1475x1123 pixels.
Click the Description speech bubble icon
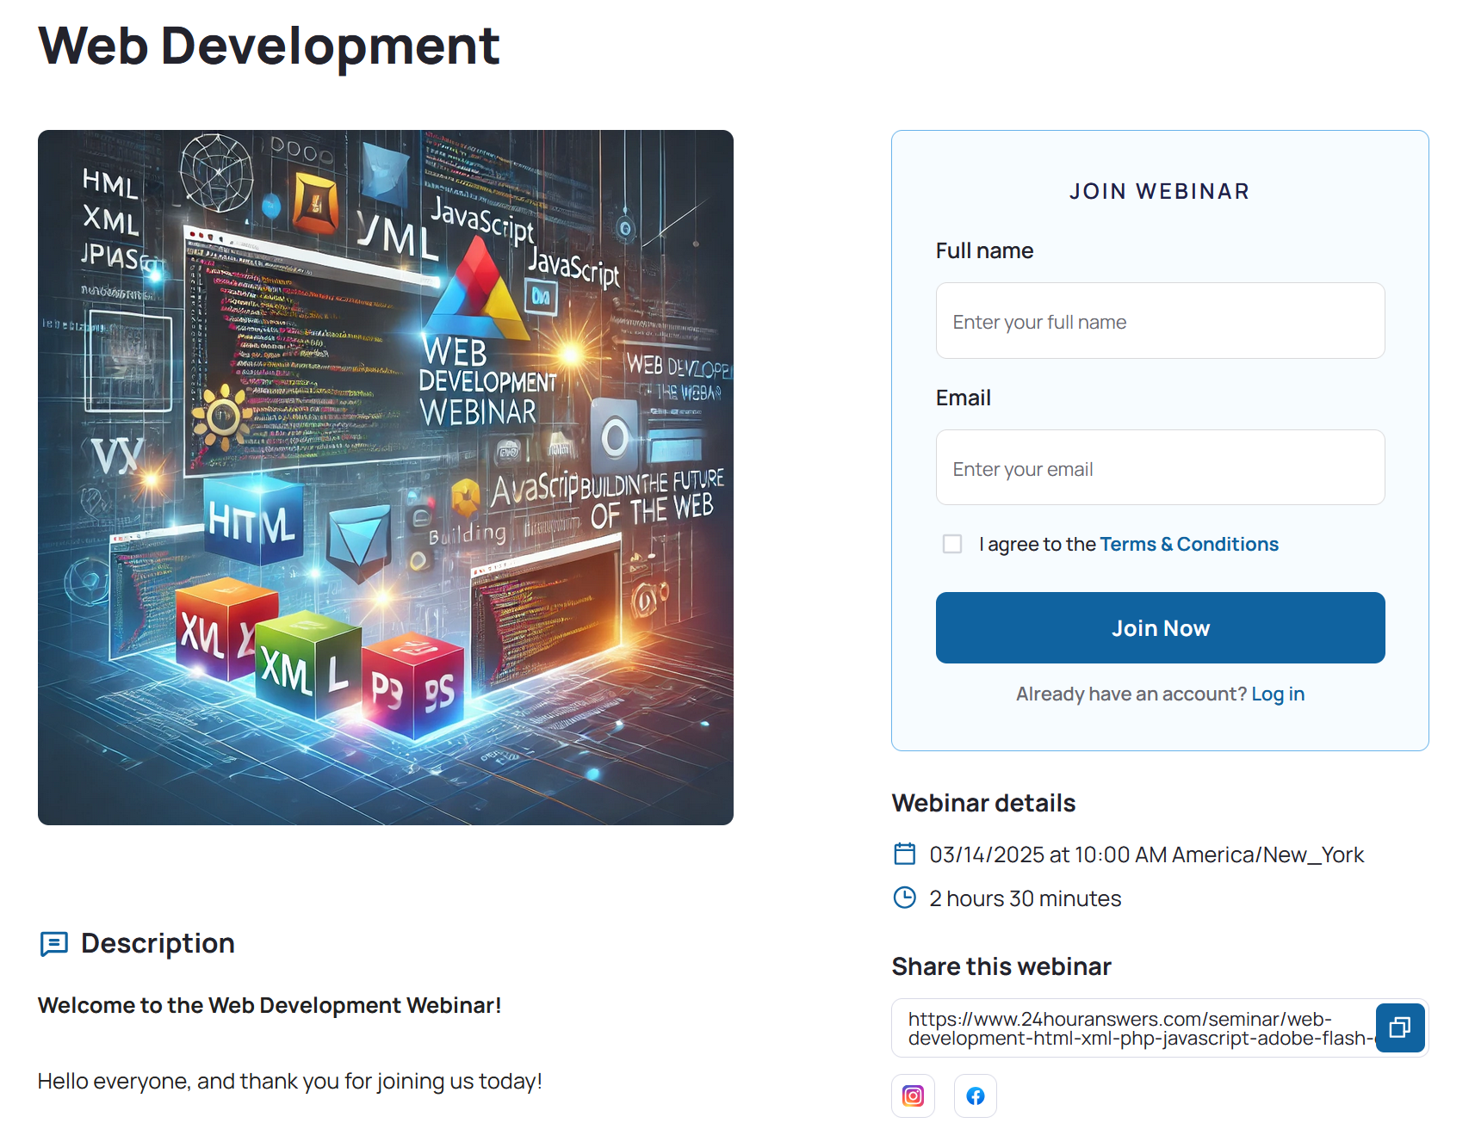click(x=53, y=943)
